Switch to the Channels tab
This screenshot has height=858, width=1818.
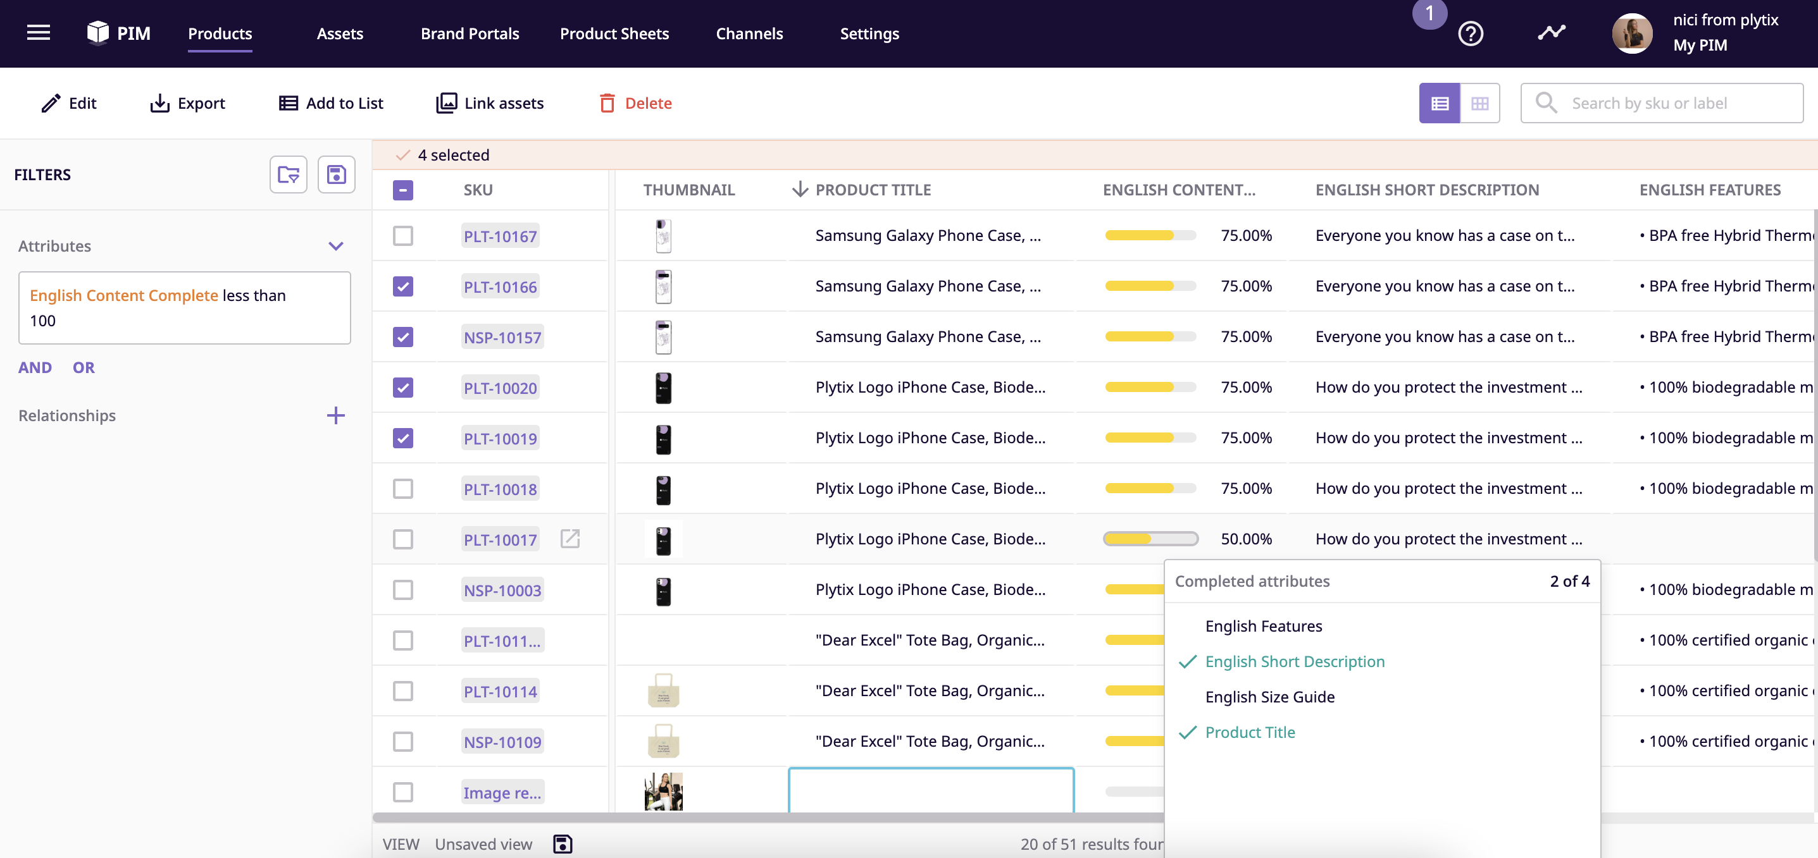click(x=749, y=33)
